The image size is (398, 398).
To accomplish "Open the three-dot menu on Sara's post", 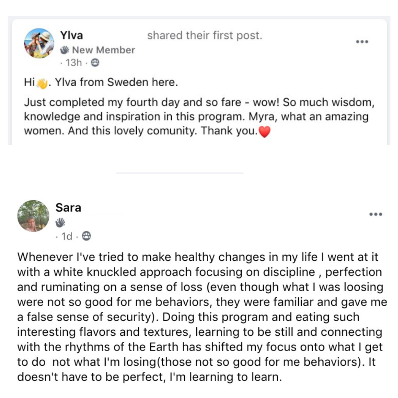I will click(x=376, y=214).
